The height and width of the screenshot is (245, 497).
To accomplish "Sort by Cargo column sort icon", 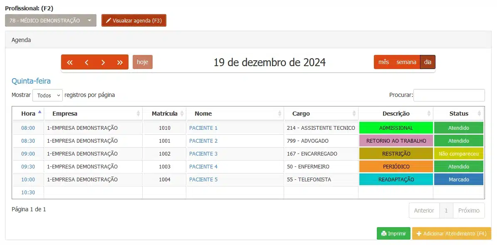I will pos(354,114).
